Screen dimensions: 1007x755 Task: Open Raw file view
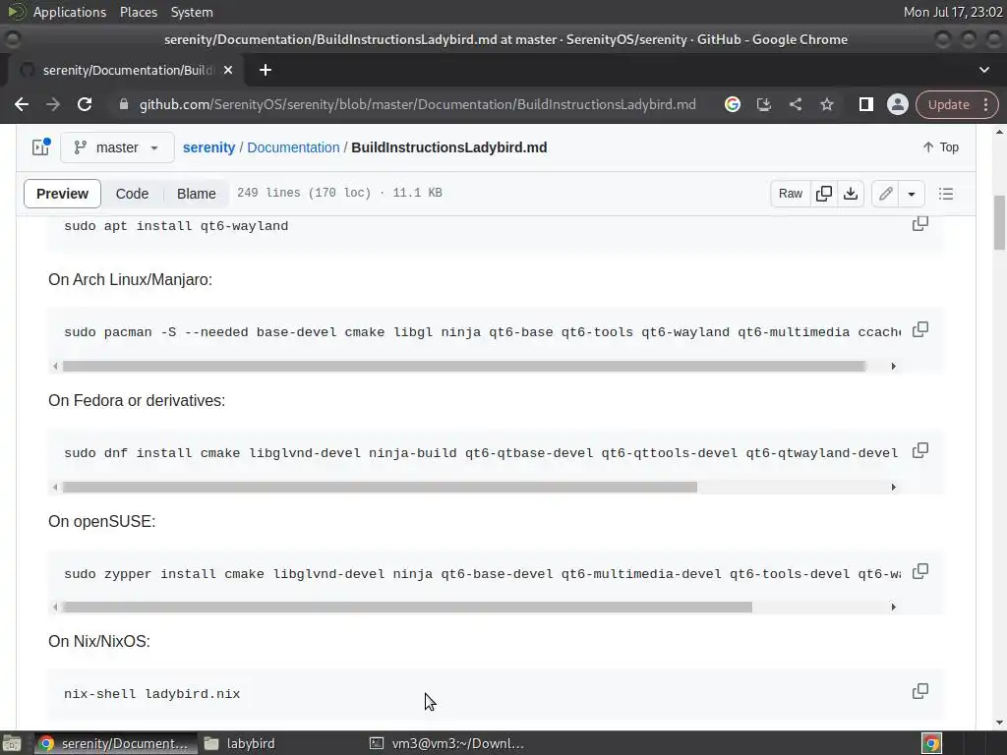click(790, 194)
